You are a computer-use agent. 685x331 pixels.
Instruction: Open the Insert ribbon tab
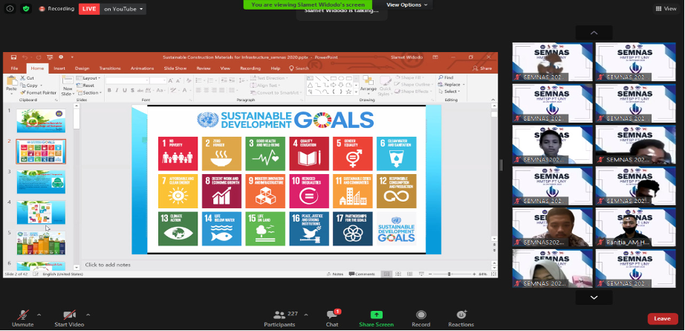[x=59, y=68]
